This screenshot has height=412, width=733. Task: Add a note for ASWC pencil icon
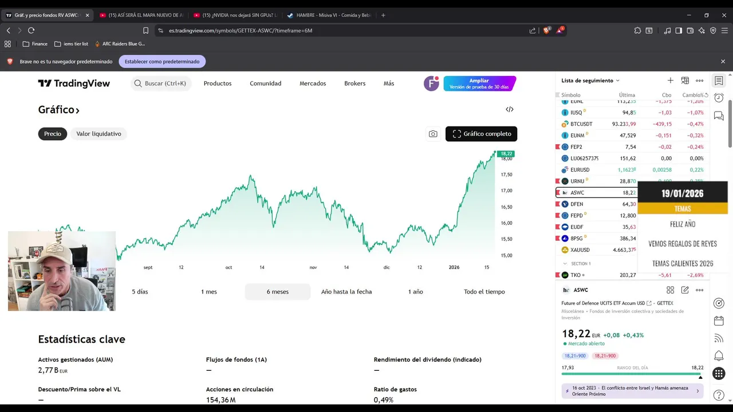click(x=685, y=290)
